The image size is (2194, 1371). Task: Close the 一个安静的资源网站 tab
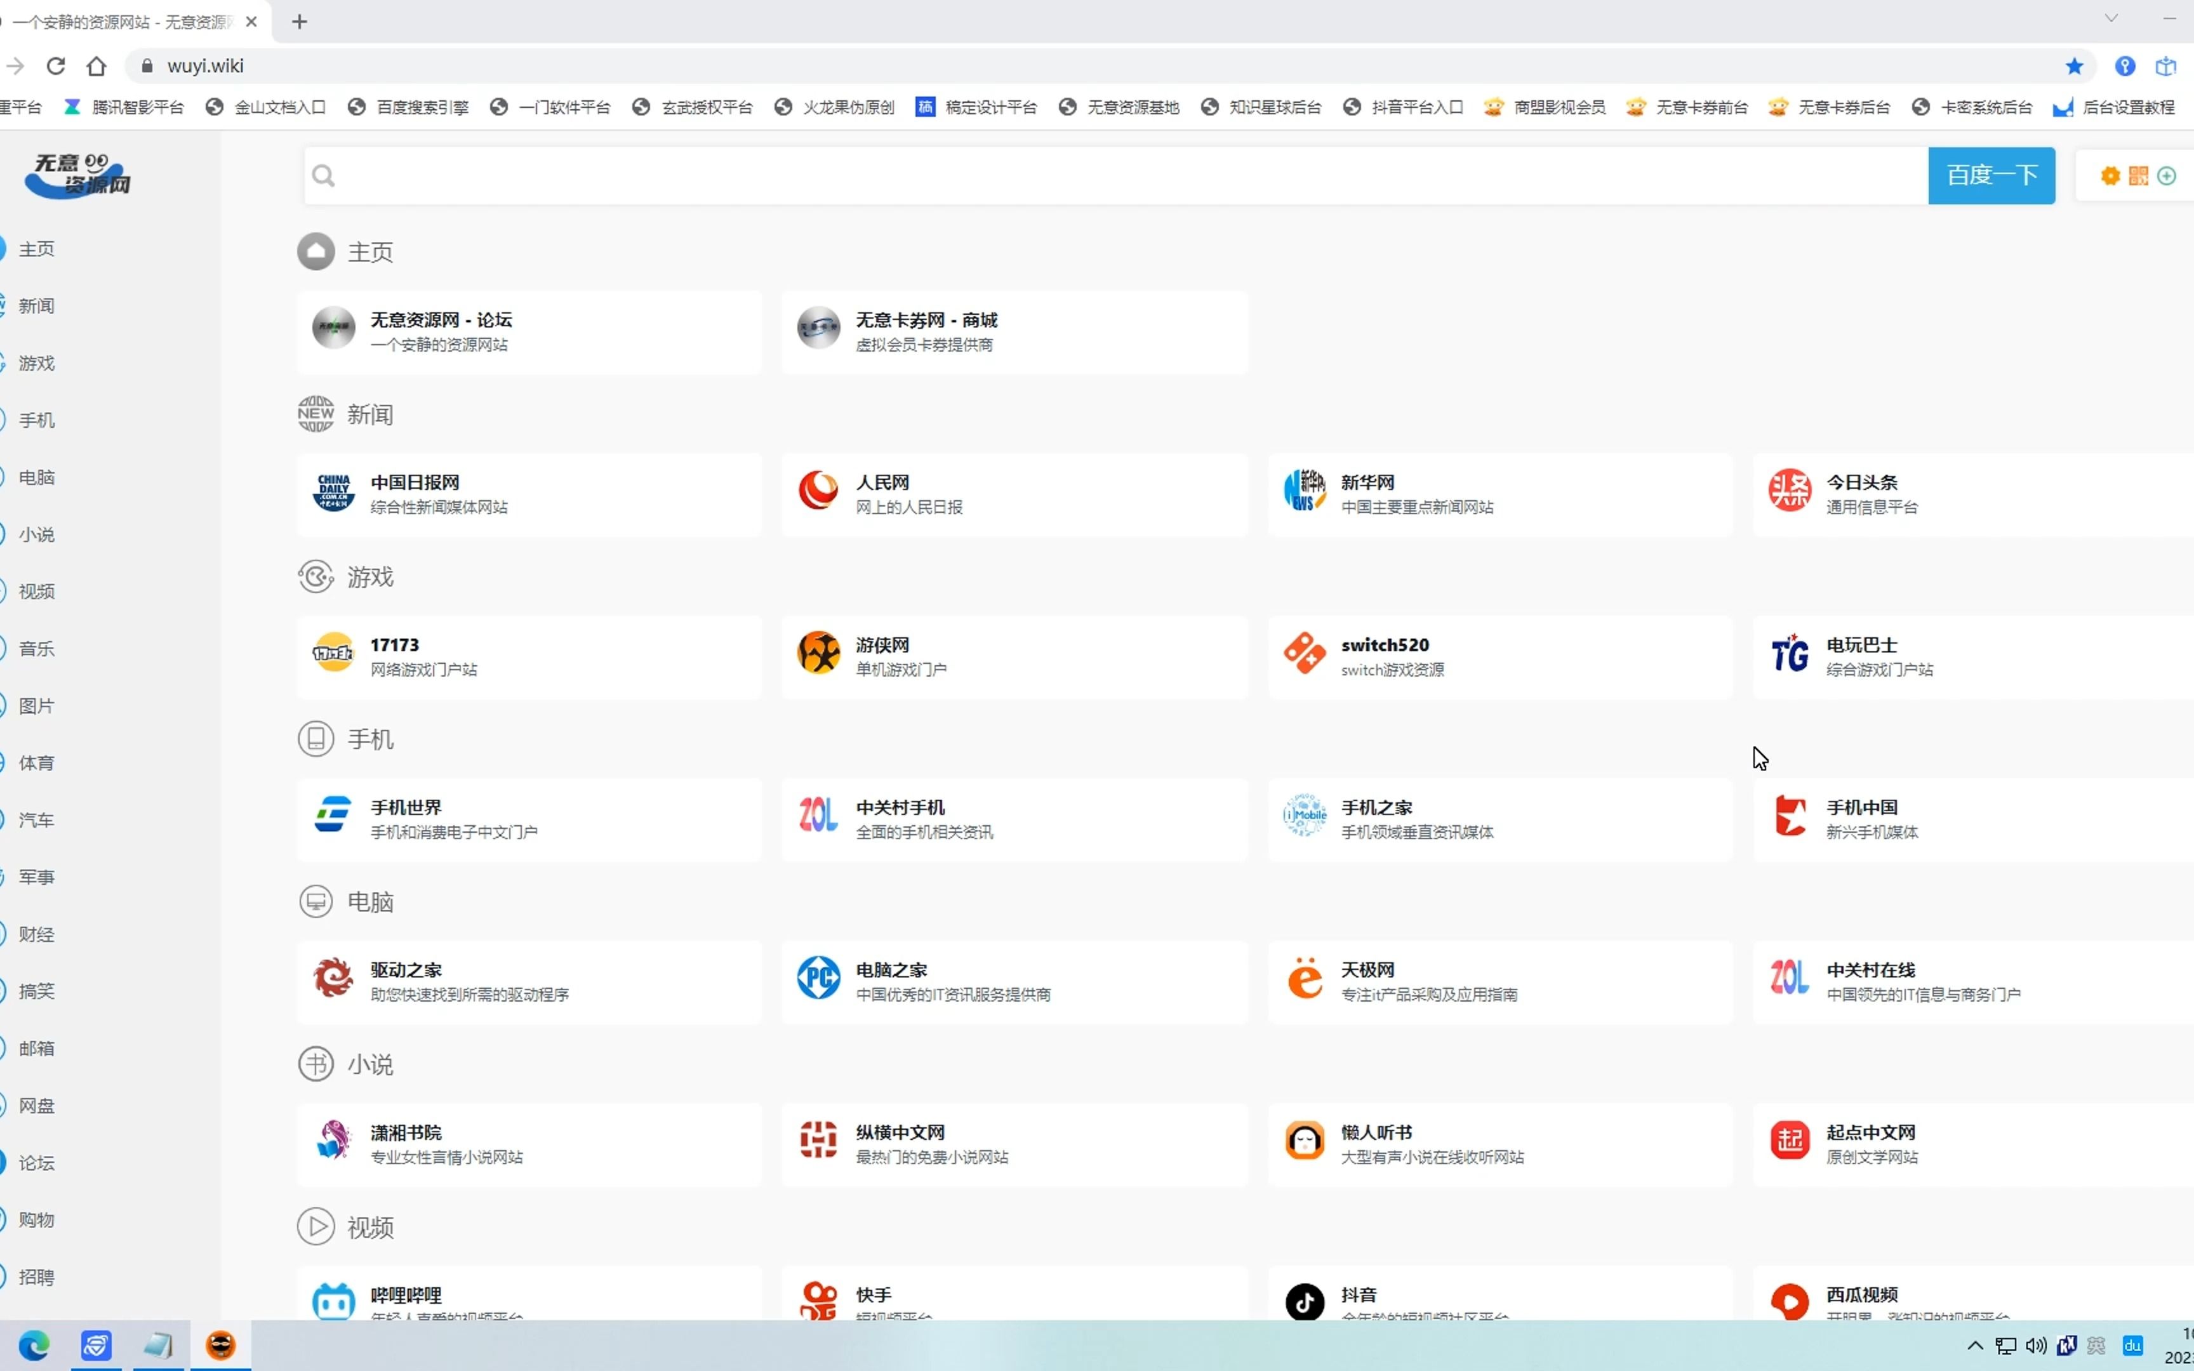tap(252, 22)
